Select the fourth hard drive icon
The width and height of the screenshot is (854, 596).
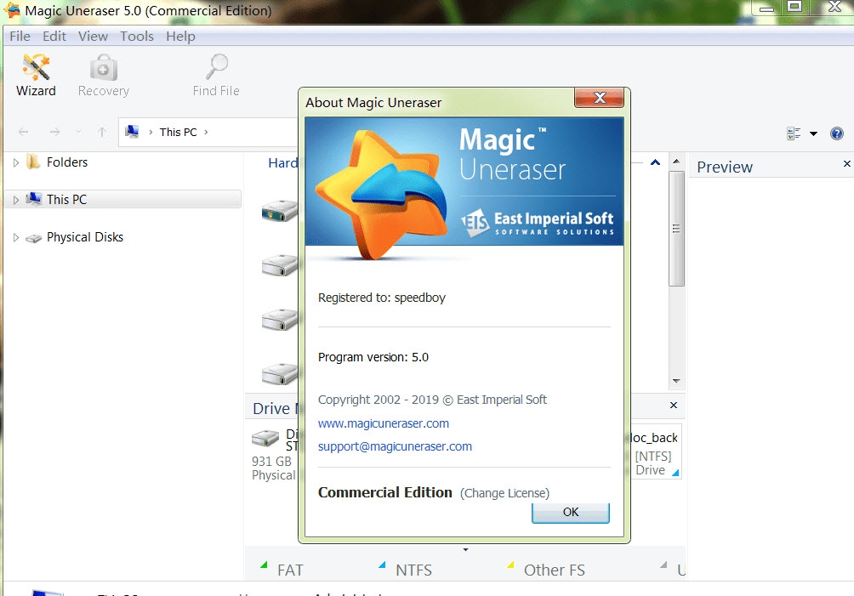click(279, 374)
